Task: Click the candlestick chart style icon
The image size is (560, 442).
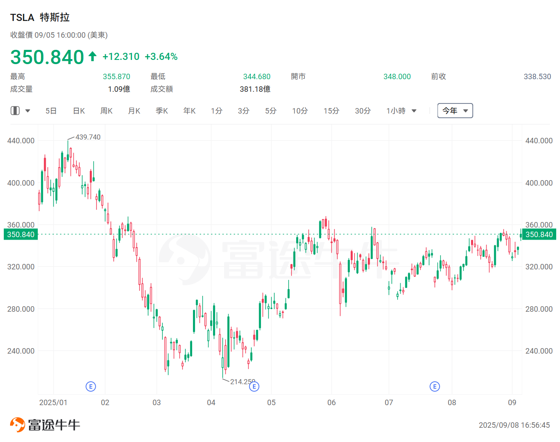Action: (x=15, y=110)
